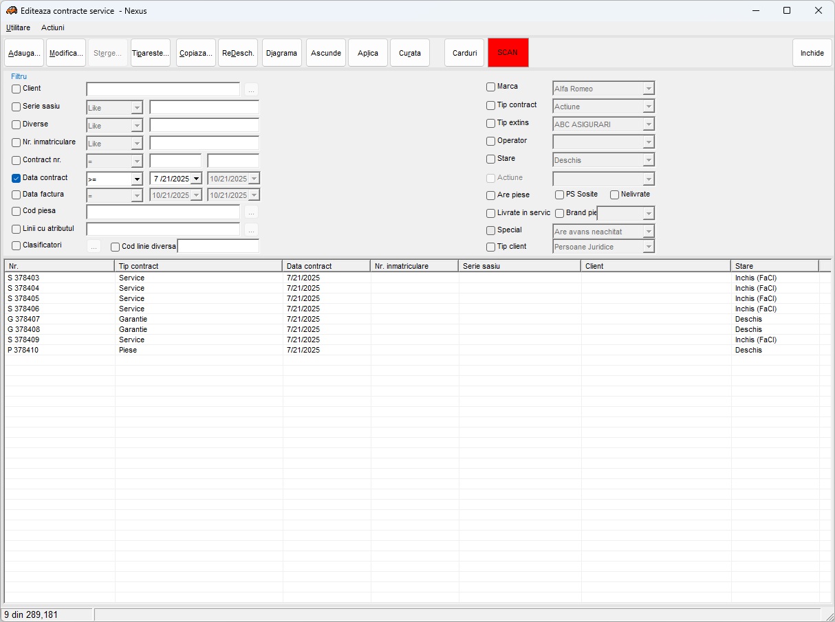Tick the Marca filter checkbox

(x=491, y=87)
